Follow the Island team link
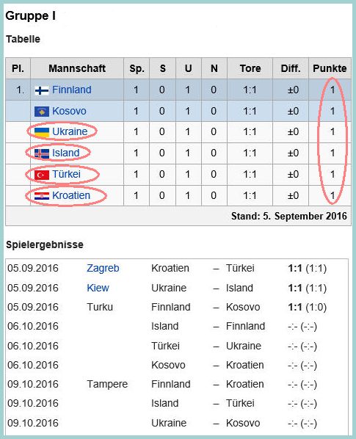 coord(66,153)
